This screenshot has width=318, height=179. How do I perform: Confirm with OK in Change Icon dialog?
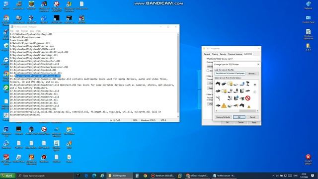point(239,117)
